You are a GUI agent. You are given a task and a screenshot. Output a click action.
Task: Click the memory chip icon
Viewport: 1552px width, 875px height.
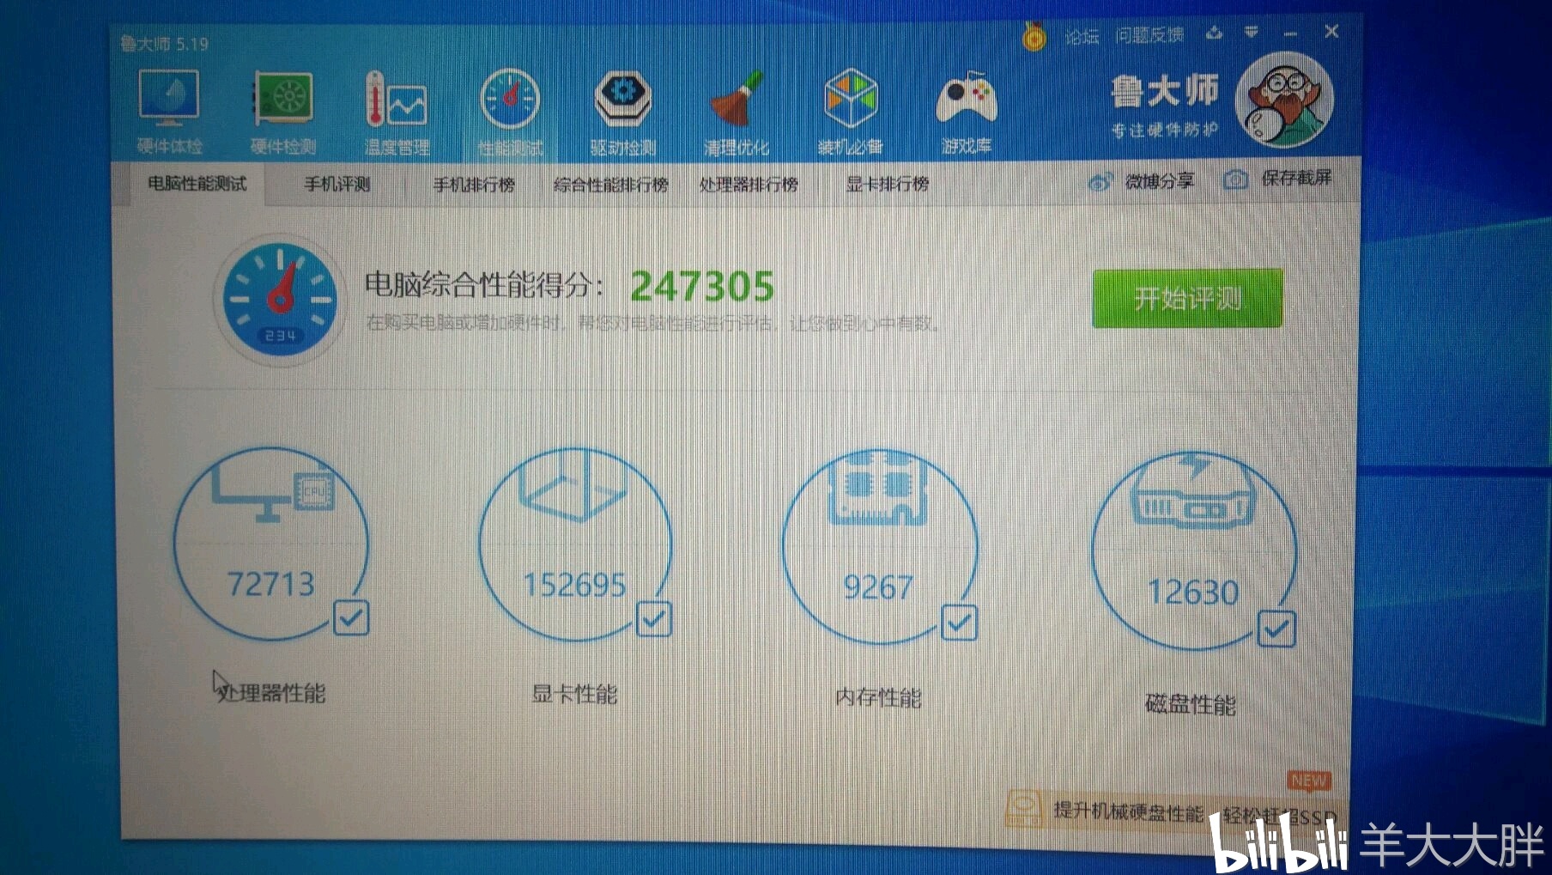[x=877, y=488]
